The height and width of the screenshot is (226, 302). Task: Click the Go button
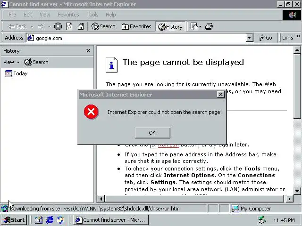pyautogui.click(x=265, y=38)
